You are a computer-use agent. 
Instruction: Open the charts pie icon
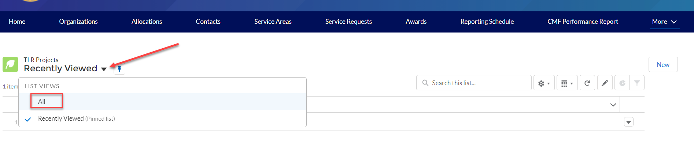(x=622, y=83)
